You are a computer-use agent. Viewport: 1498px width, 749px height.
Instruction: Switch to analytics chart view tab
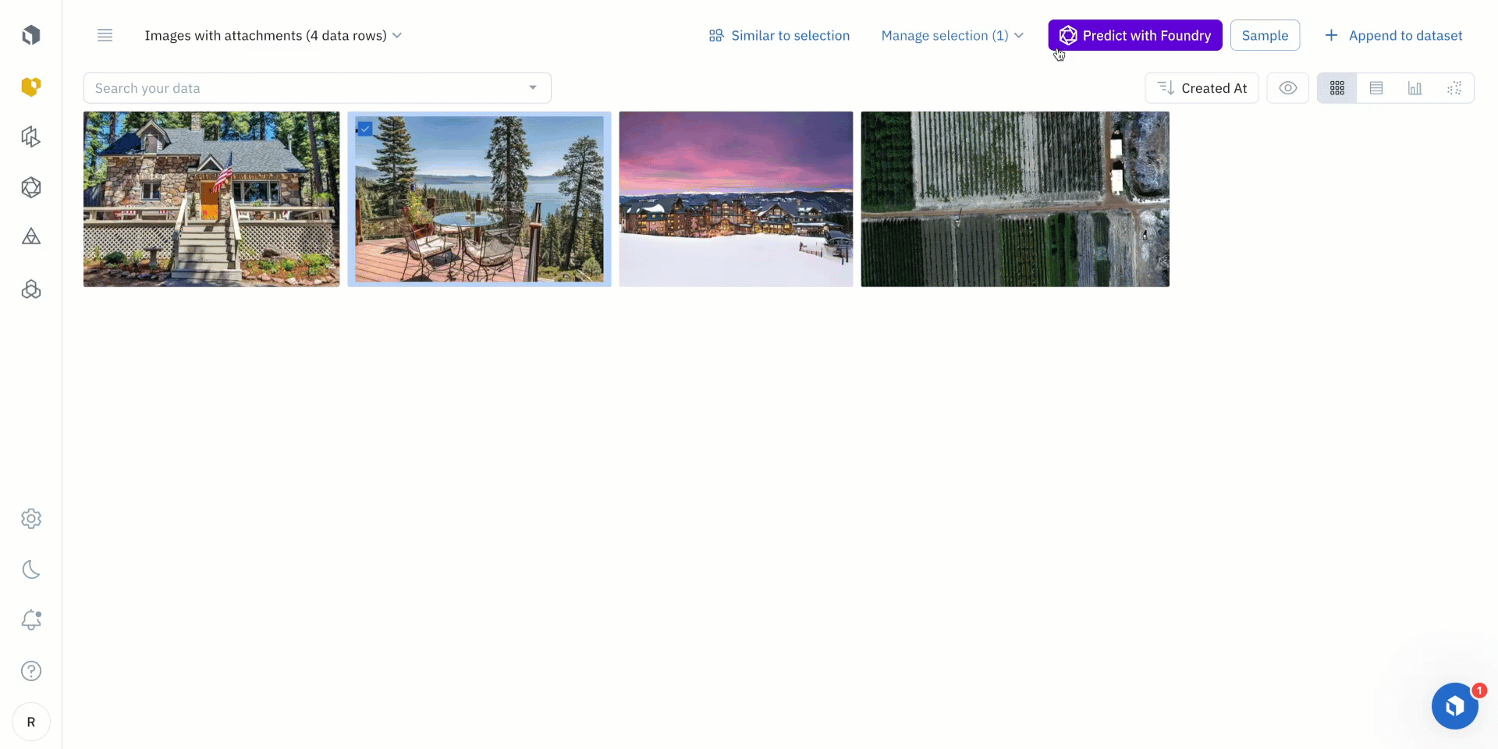(1415, 88)
